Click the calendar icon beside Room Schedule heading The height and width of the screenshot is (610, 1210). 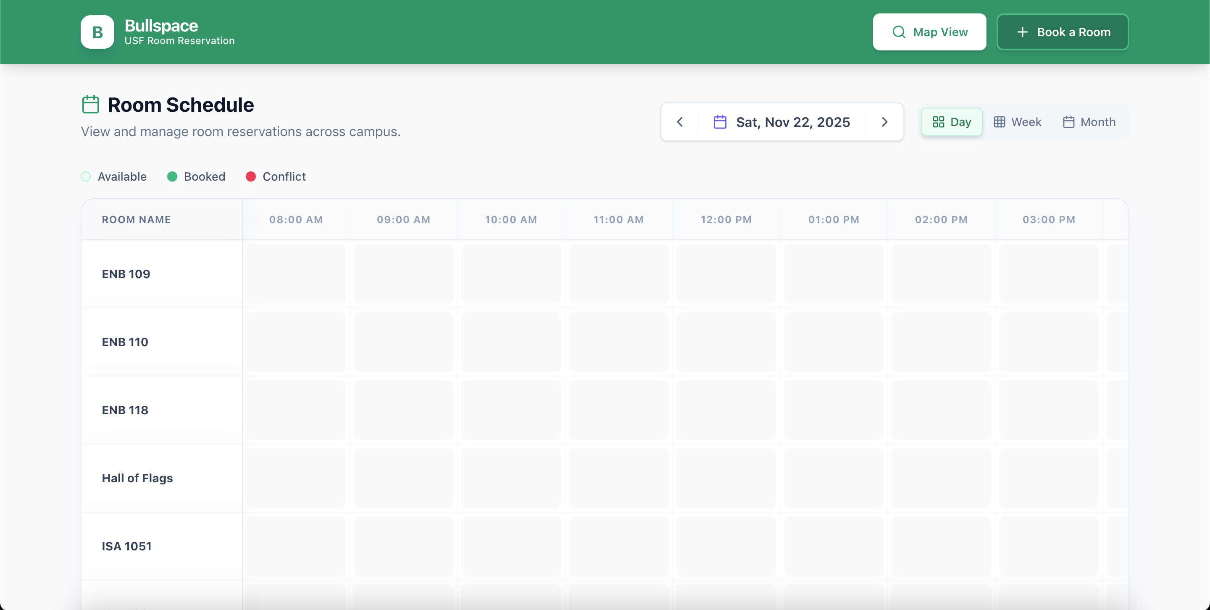(x=91, y=104)
